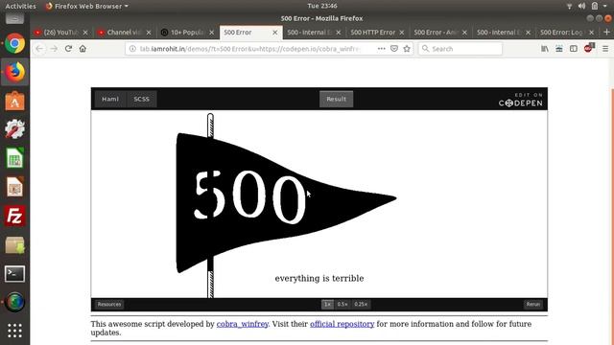This screenshot has width=614, height=345.
Task: Show synced tabs icon in toolbar
Action: click(559, 49)
